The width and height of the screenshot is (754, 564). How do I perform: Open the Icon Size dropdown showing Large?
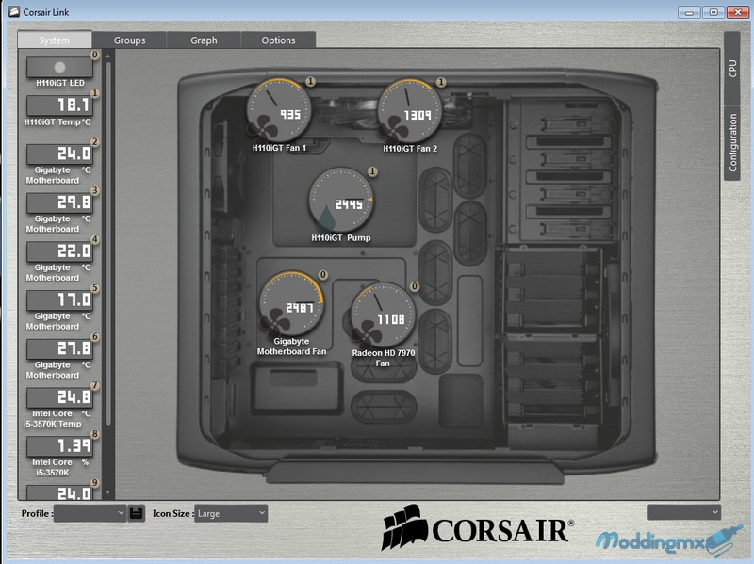231,513
